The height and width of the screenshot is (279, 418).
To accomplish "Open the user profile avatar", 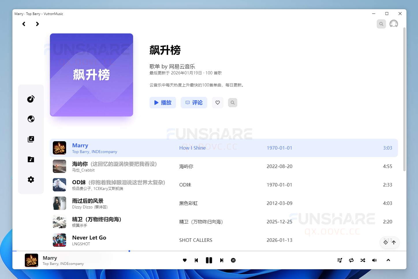I will tap(394, 24).
